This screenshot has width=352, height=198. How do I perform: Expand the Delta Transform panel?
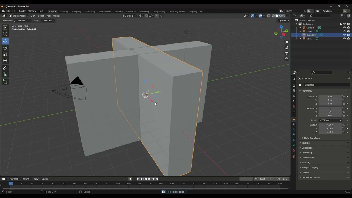312,138
